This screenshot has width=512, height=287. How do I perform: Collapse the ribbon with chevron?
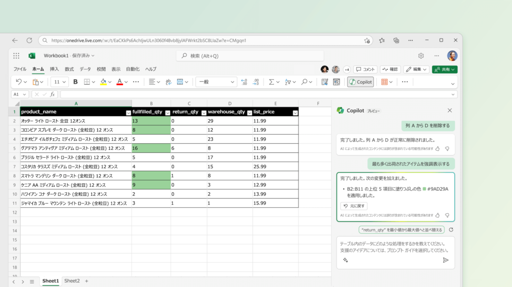[x=452, y=84]
